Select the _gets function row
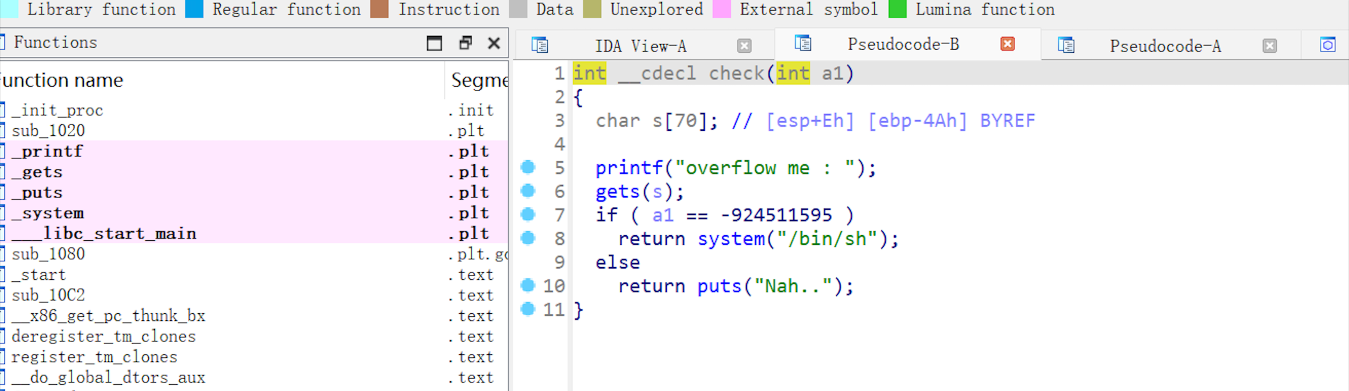1349x391 pixels. (254, 172)
